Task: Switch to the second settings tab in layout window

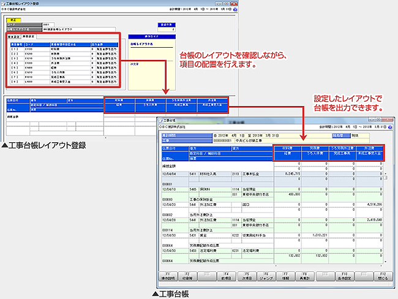Action: 29,37
